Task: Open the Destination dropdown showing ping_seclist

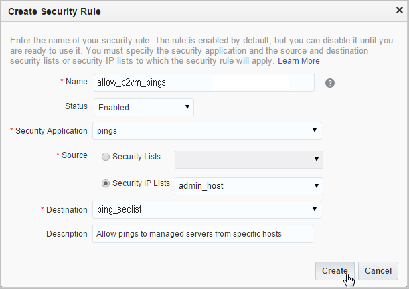Action: 207,209
